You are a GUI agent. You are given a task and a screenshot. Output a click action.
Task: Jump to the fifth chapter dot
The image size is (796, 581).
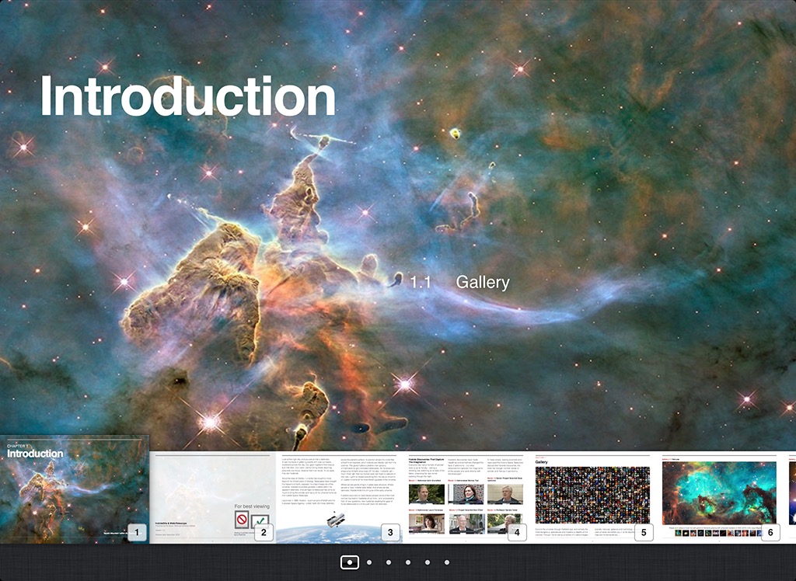(x=428, y=562)
